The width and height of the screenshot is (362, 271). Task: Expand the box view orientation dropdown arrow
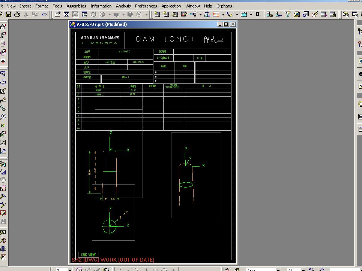point(147,15)
